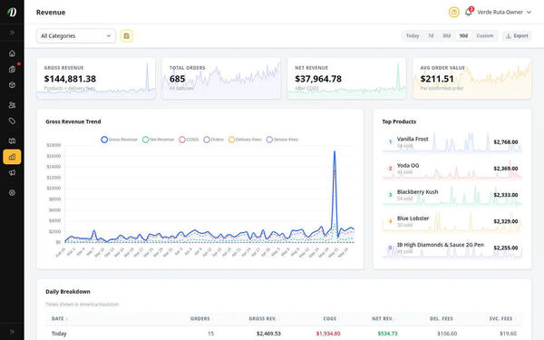The width and height of the screenshot is (544, 340).
Task: Click the yellow icon button beside All Categories
Action: click(x=127, y=35)
